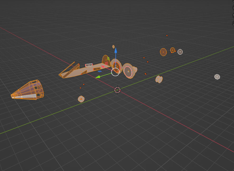Click the red X-axis move gizmo arrowhead
Viewport: 234px width, 171px height.
pyautogui.click(x=103, y=66)
